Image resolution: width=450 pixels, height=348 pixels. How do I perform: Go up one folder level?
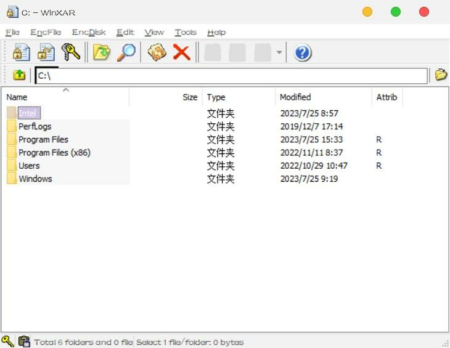click(19, 75)
